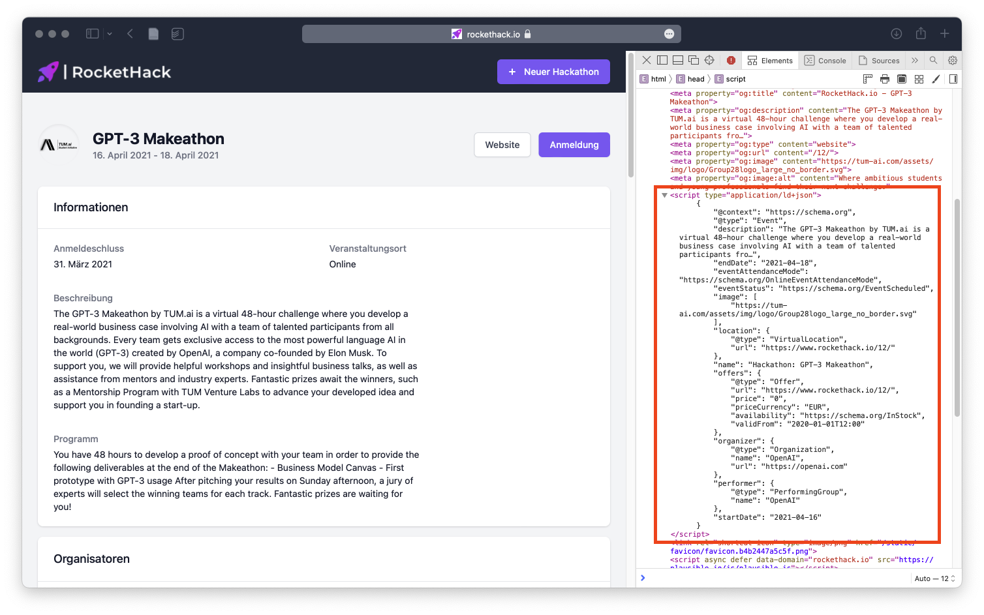984x615 pixels.
Task: Collapse the script application/ld+json node
Action: (x=664, y=195)
